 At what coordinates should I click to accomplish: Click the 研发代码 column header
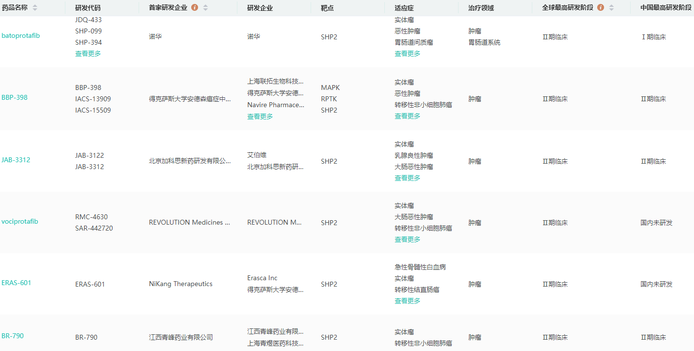[88, 8]
